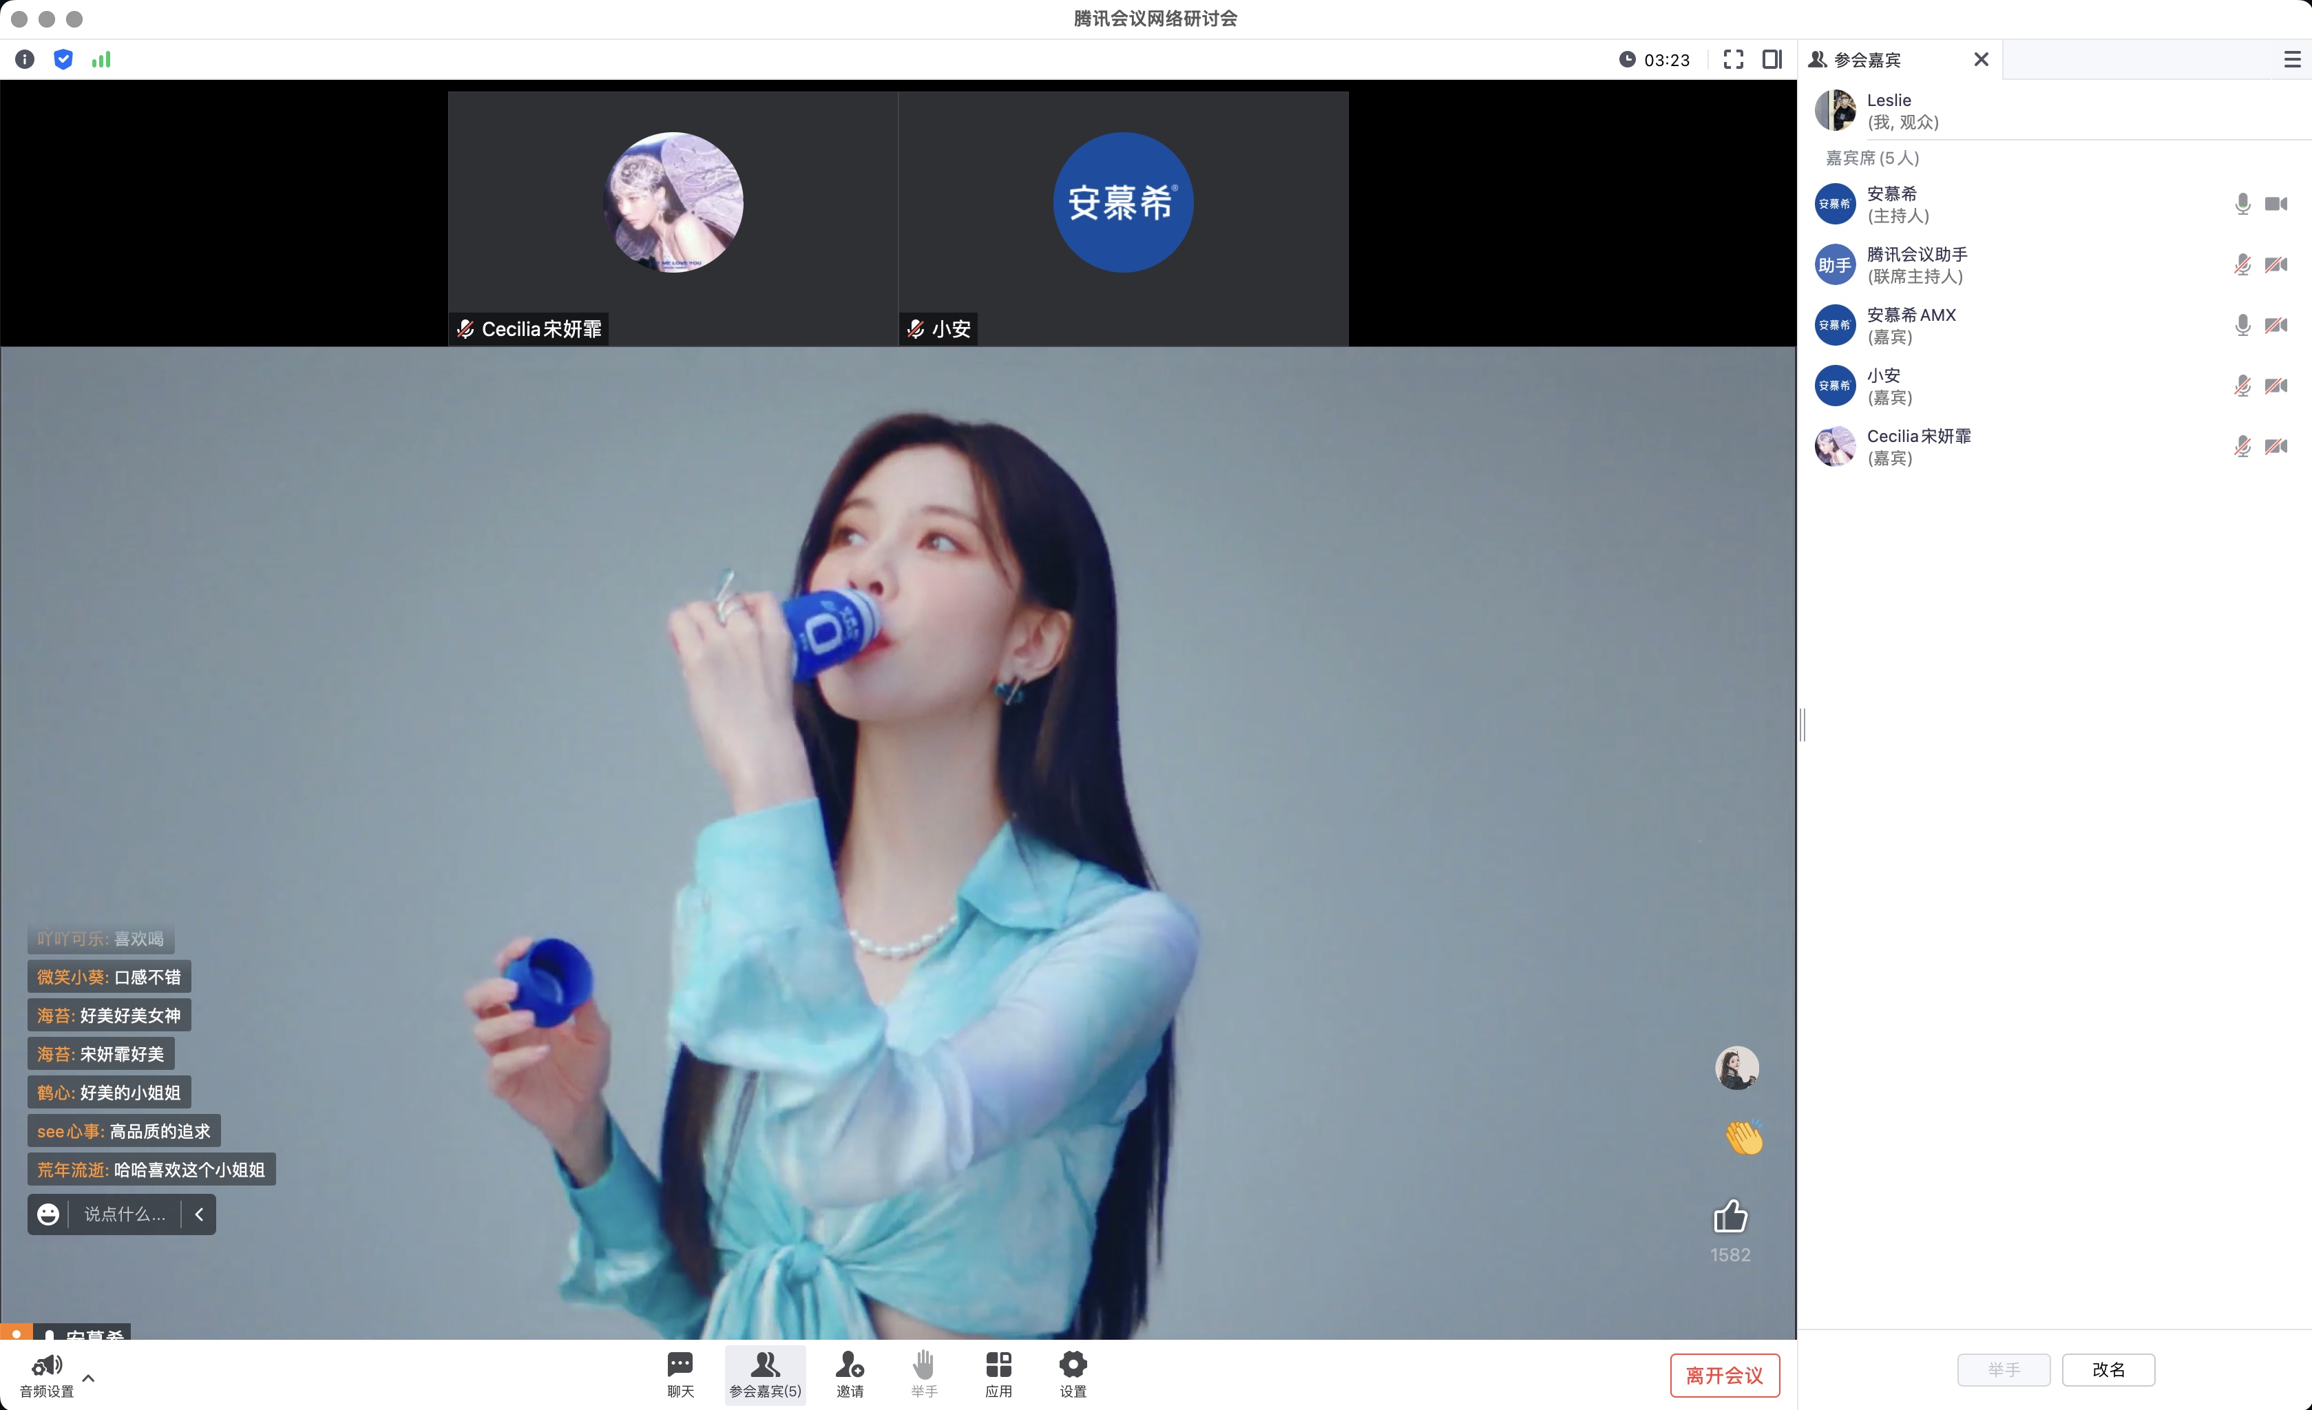Click the 说点什么 chat input field
This screenshot has height=1410, width=2312.
(124, 1214)
